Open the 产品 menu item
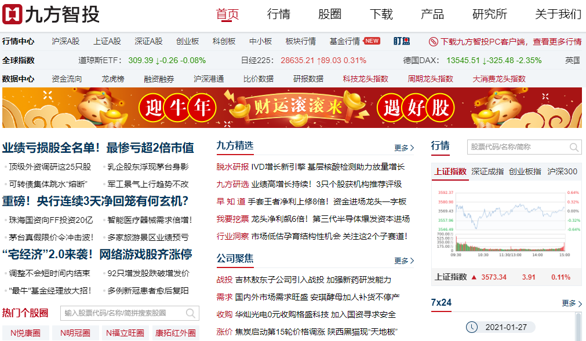This screenshot has height=341, width=586. tap(432, 14)
